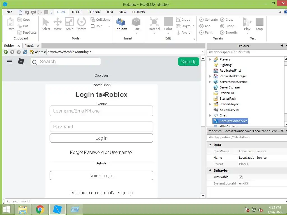Viewport: 287px width, 215px height.
Task: Insert a new Part
Action: pos(136,24)
